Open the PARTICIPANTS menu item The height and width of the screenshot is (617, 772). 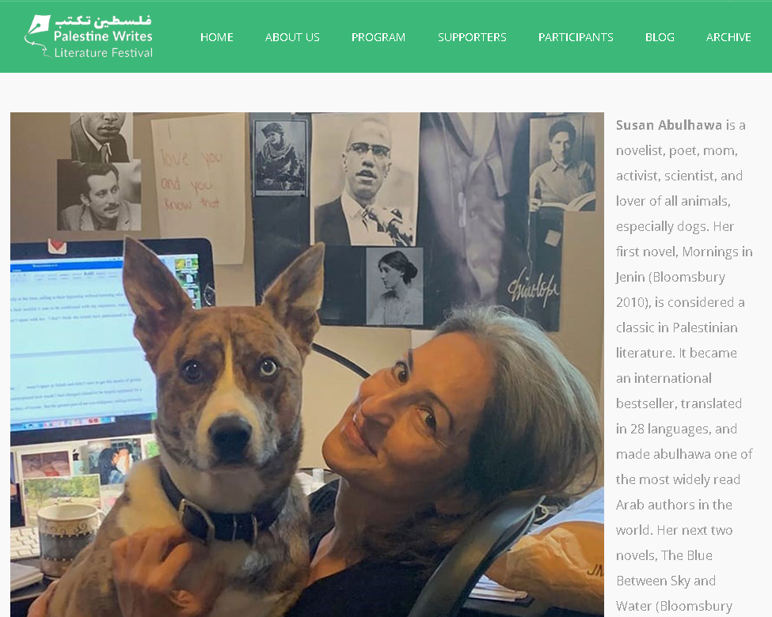pos(576,37)
